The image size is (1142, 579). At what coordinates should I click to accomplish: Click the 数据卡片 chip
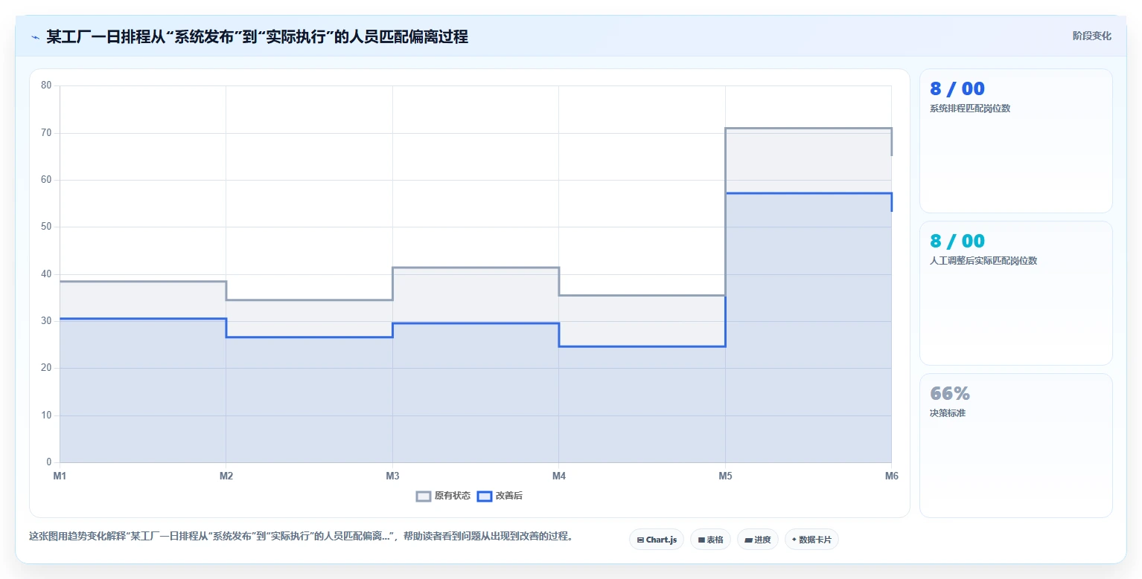click(x=811, y=540)
